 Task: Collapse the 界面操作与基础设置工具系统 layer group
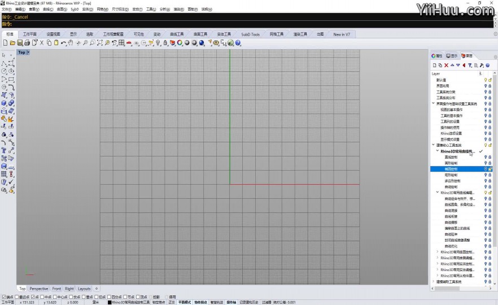[433, 103]
